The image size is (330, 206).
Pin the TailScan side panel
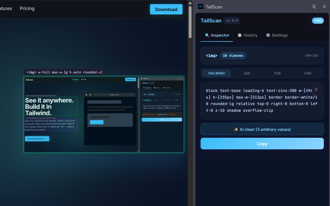pos(314,7)
